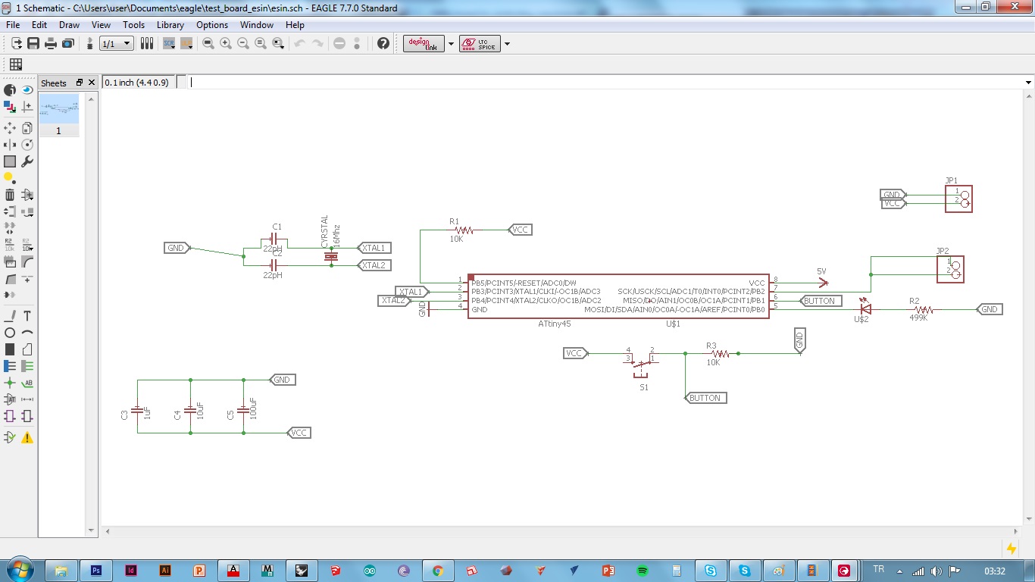Select the Bus tool
The height and width of the screenshot is (582, 1035).
(x=10, y=366)
